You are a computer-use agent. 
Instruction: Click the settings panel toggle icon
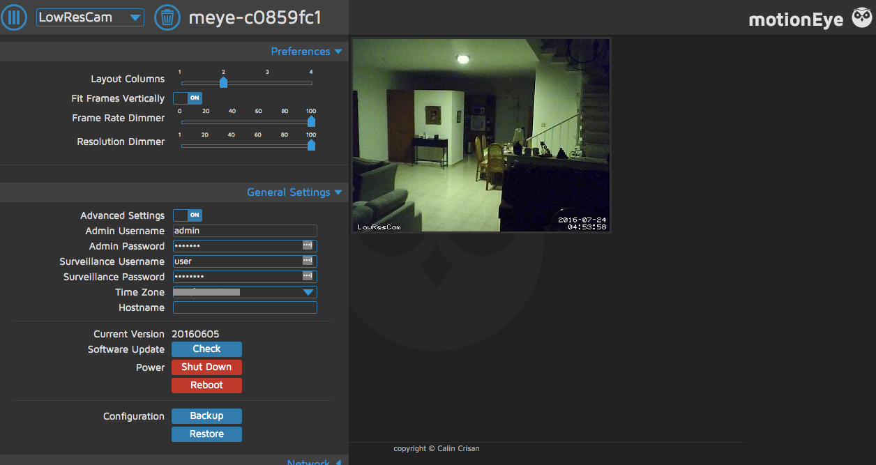point(14,17)
